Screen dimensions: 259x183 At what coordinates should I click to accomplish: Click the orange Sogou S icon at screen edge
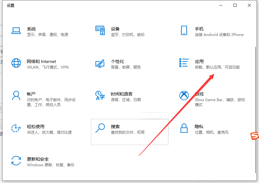255,136
